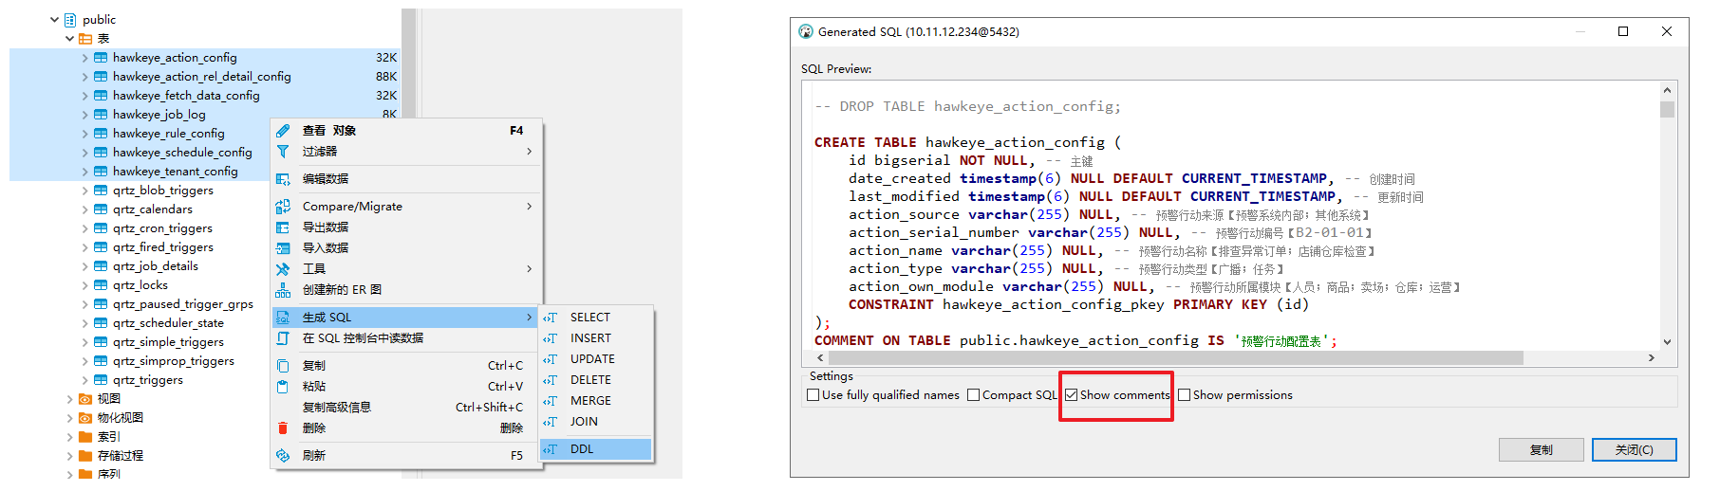This screenshot has height=491, width=1720.
Task: Expand the qrtz_triggers table node
Action: 84,380
